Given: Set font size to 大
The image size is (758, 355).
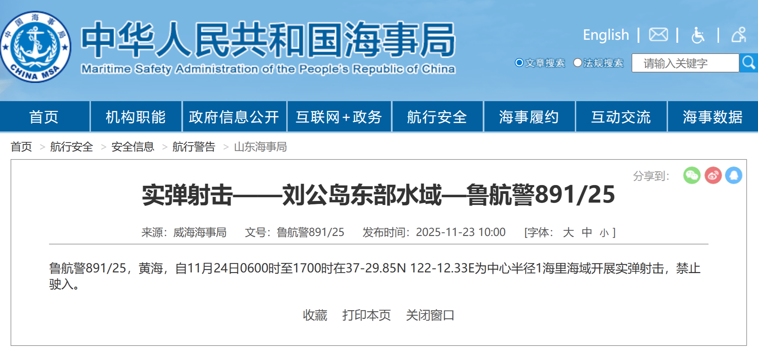Looking at the screenshot, I should point(568,232).
